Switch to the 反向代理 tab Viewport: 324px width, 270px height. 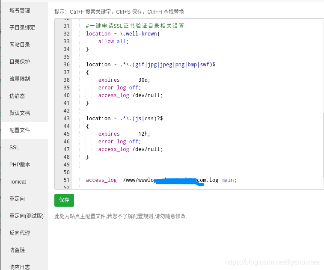pyautogui.click(x=20, y=233)
